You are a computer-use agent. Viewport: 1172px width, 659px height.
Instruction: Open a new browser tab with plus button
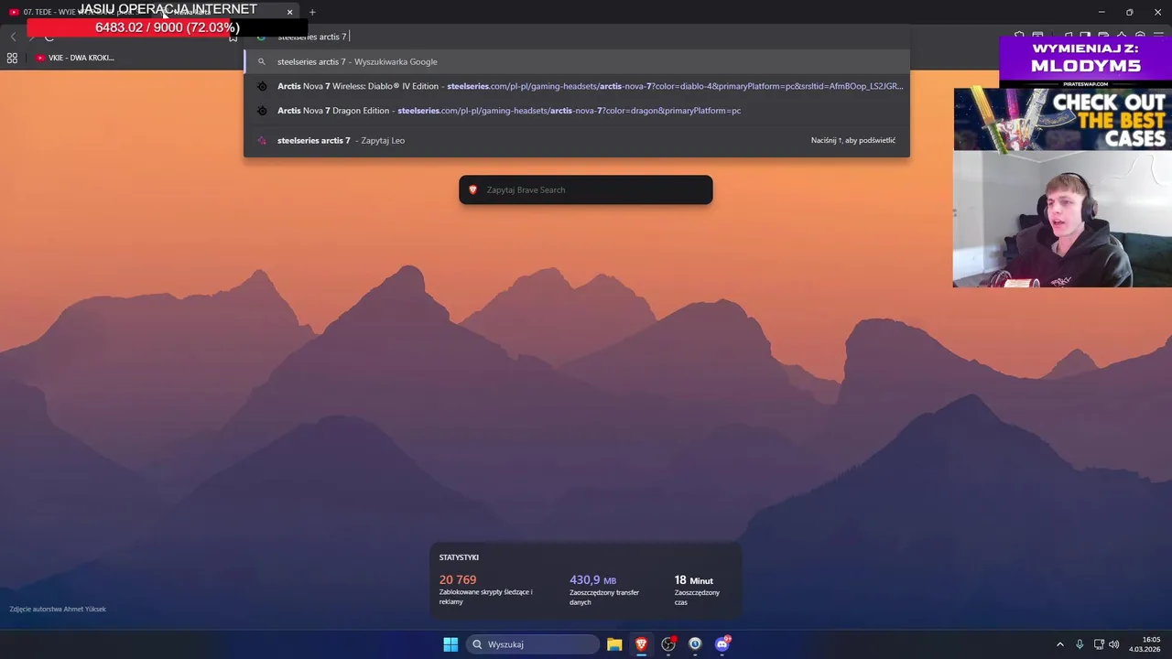312,12
